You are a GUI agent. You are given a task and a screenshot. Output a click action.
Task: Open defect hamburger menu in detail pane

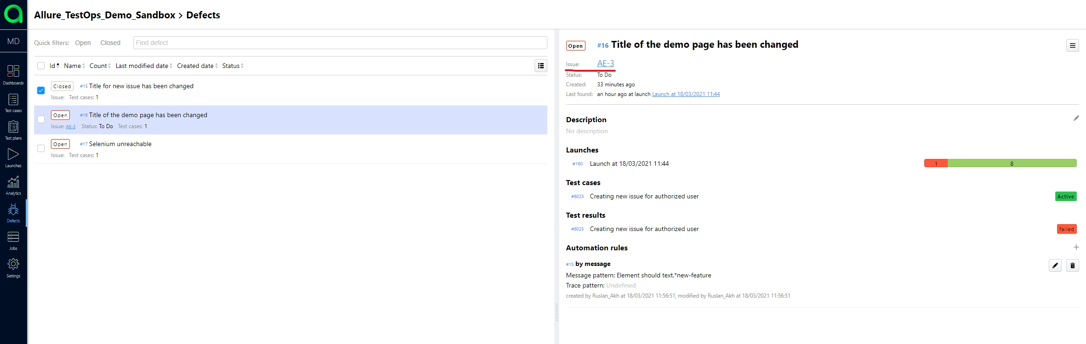(x=1072, y=45)
